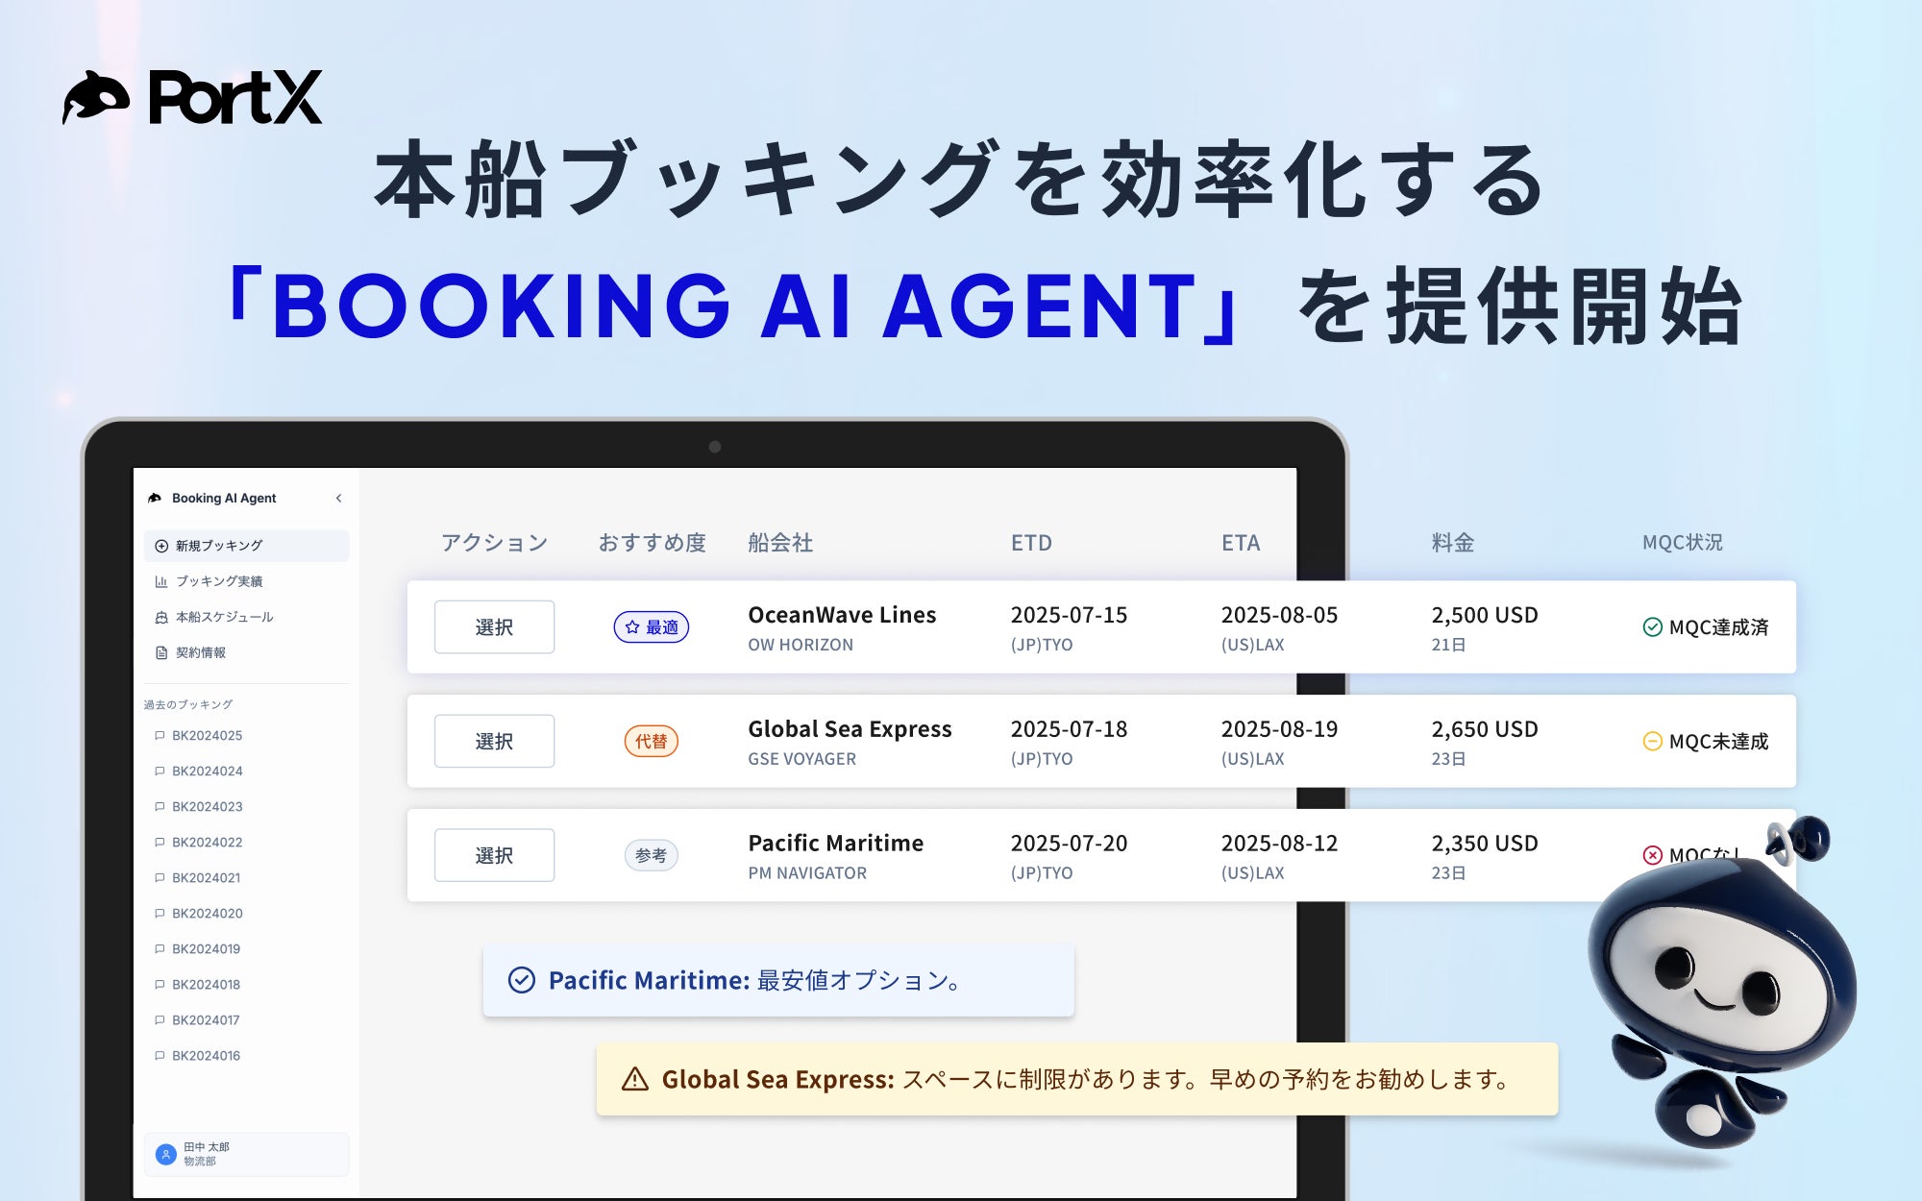Click the green check icon beside MQC達成済
The height and width of the screenshot is (1201, 1922).
tap(1653, 627)
